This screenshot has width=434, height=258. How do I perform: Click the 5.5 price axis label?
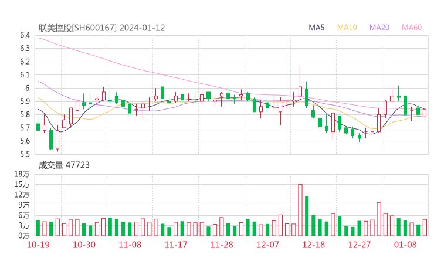tap(25, 154)
